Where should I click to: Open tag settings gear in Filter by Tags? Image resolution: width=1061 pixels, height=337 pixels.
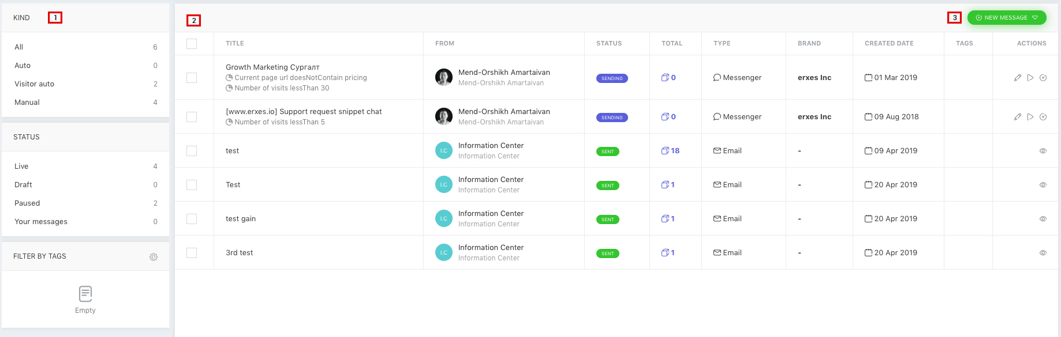click(154, 257)
